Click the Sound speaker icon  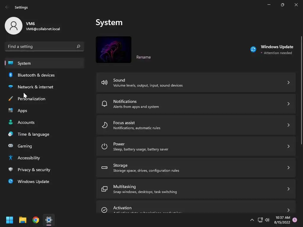coord(104,82)
